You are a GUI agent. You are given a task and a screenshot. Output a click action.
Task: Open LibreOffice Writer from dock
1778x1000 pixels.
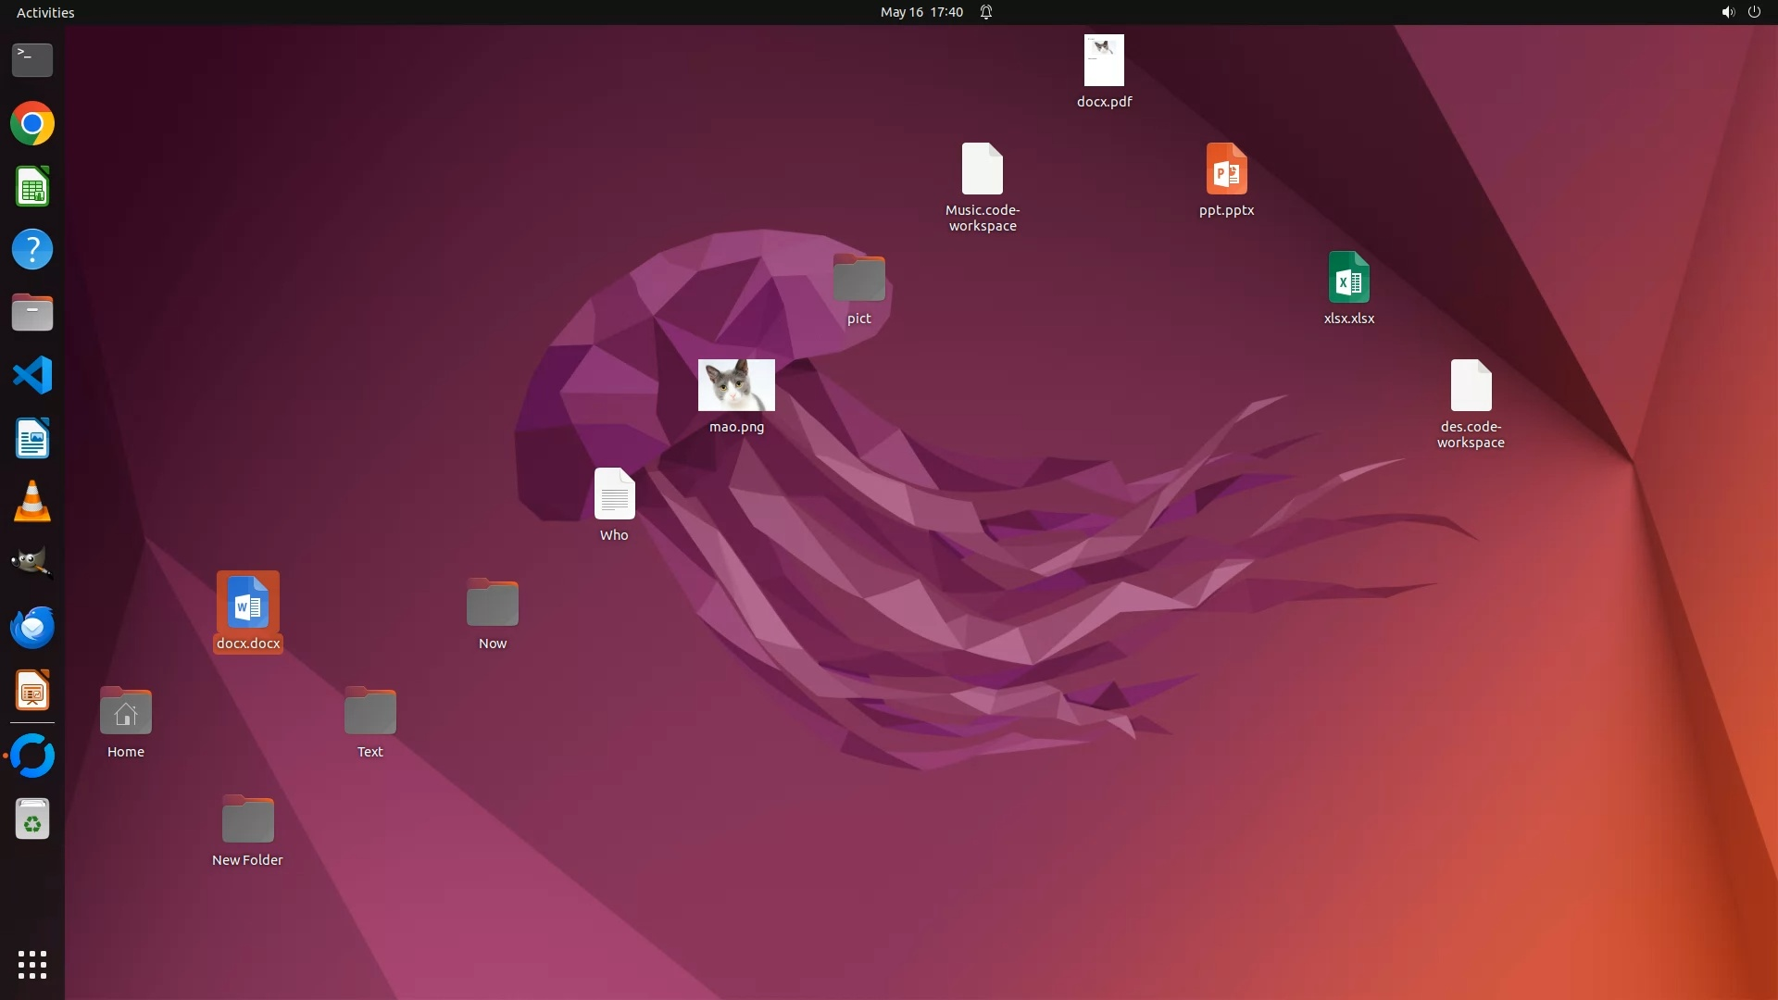click(32, 439)
